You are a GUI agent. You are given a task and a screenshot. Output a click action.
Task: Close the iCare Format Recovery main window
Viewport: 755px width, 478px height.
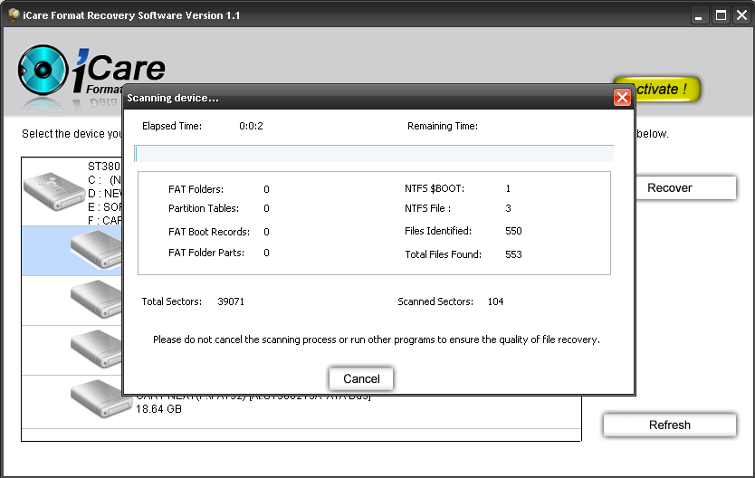[742, 15]
